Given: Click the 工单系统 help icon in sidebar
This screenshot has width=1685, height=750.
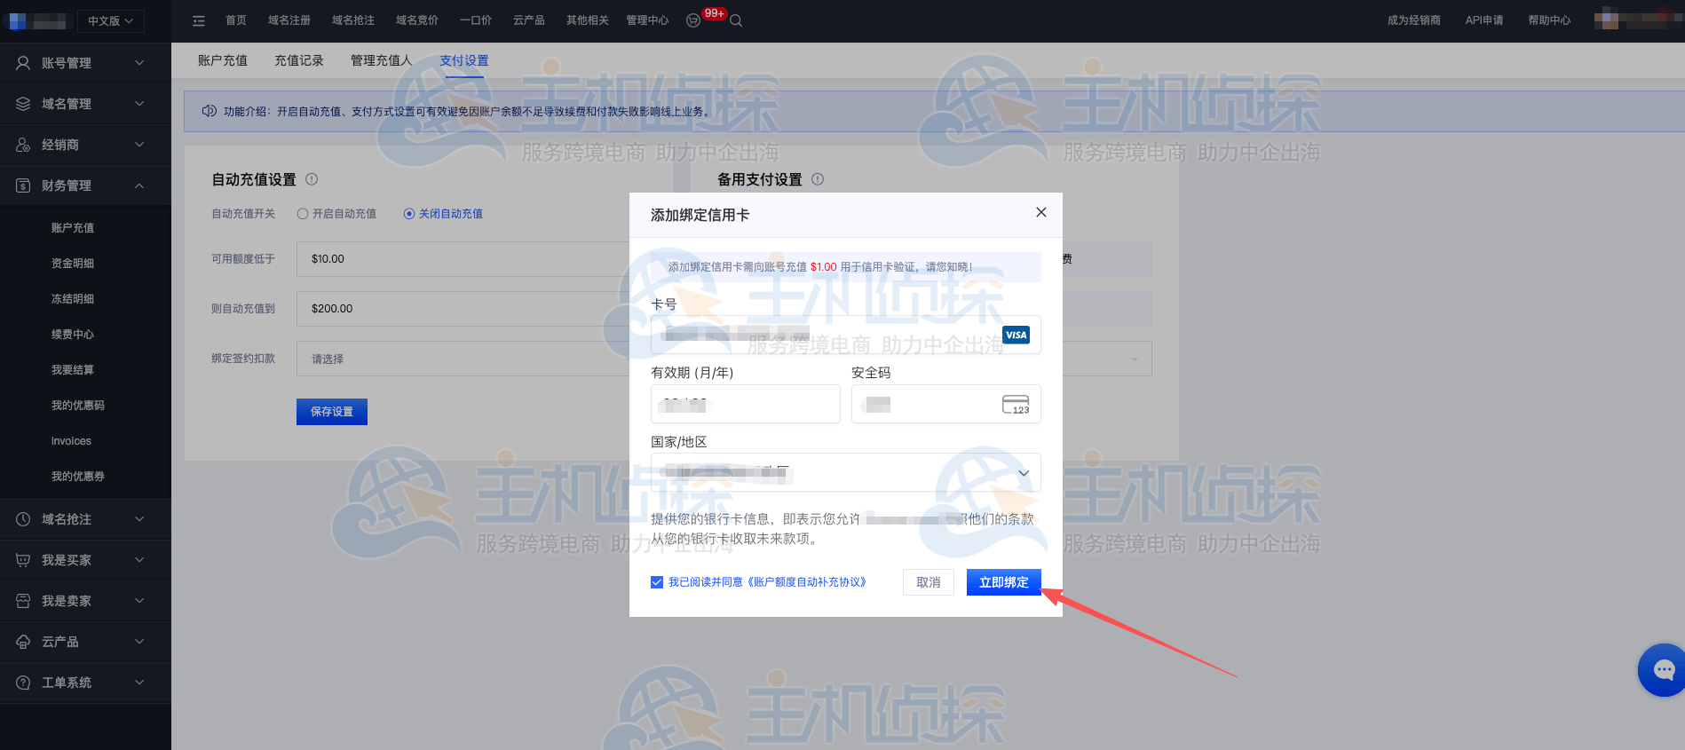Looking at the screenshot, I should click(x=23, y=683).
